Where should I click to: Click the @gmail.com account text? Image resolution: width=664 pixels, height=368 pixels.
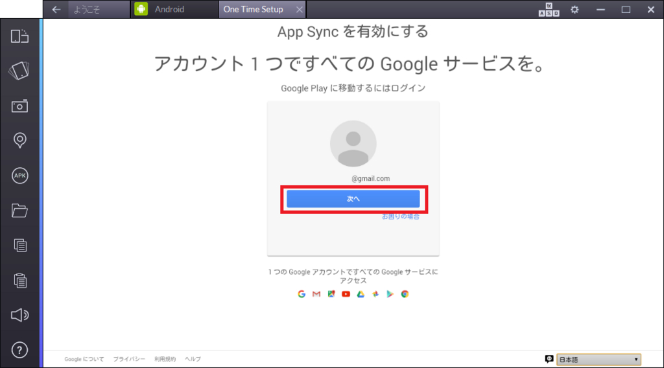tap(370, 179)
